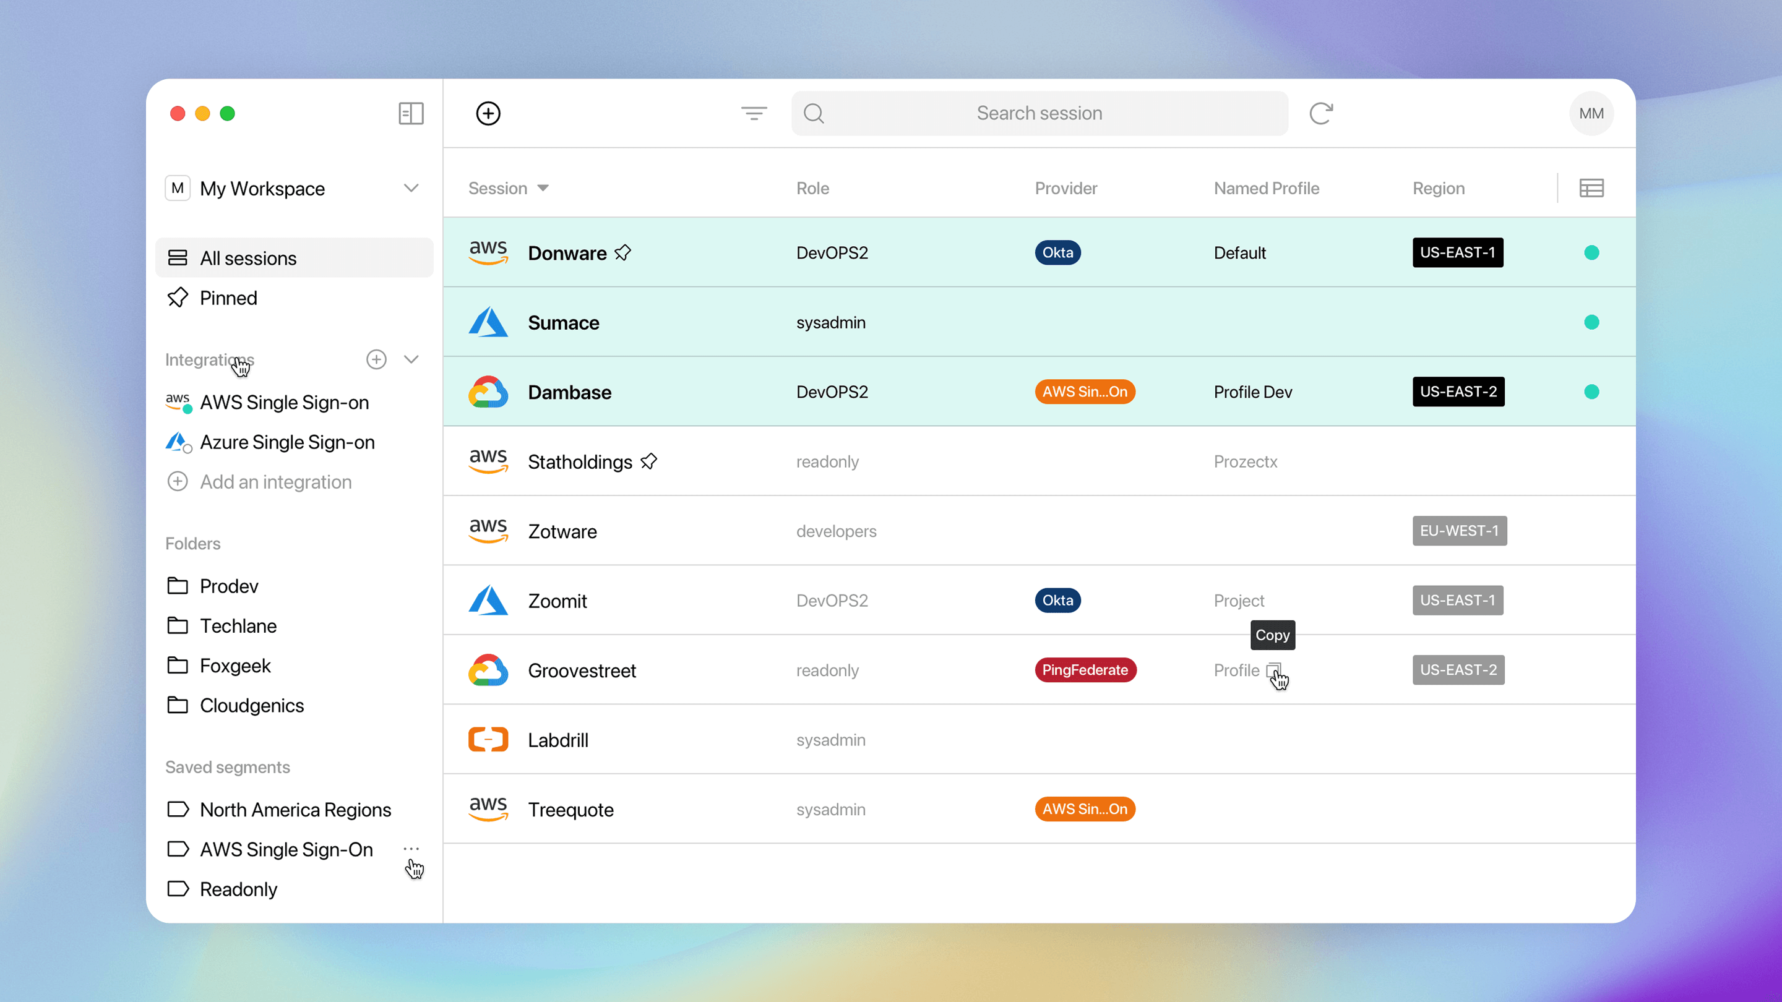Click the sidebar collapse icon at the top left
The image size is (1782, 1002).
coord(410,113)
